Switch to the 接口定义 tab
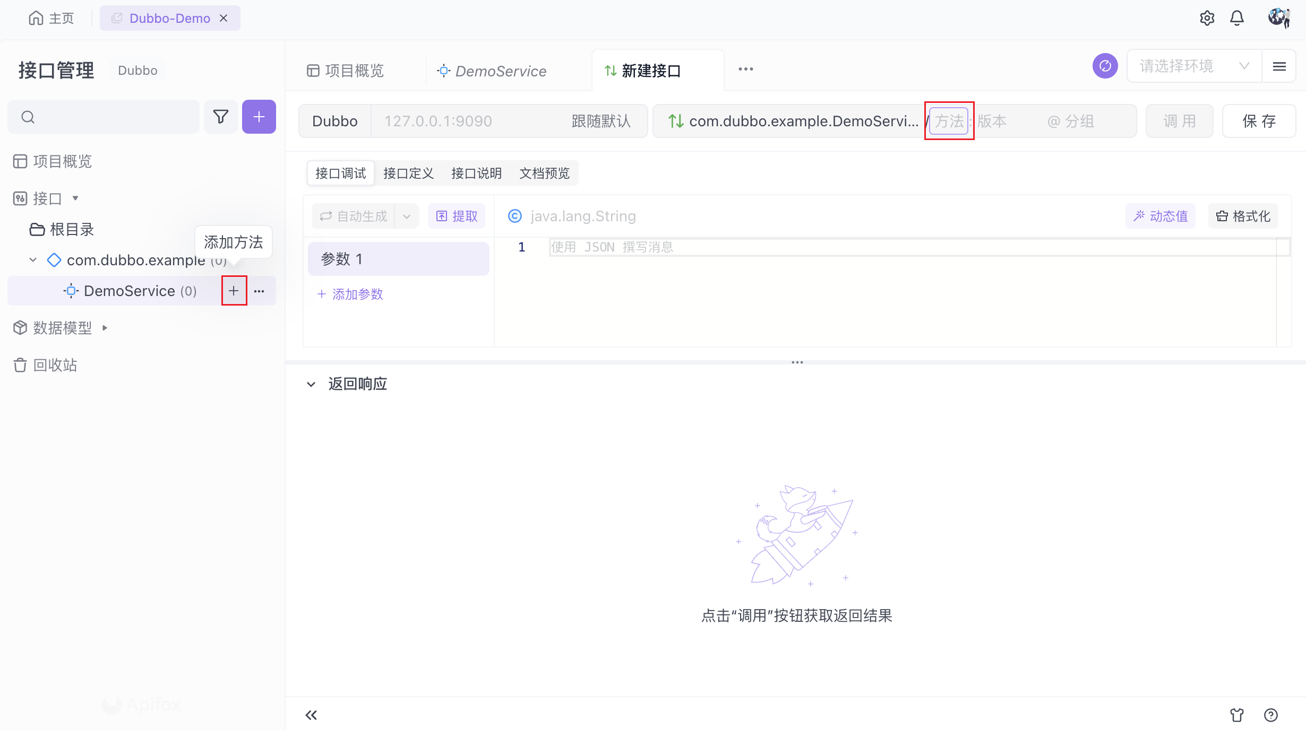 coord(408,173)
